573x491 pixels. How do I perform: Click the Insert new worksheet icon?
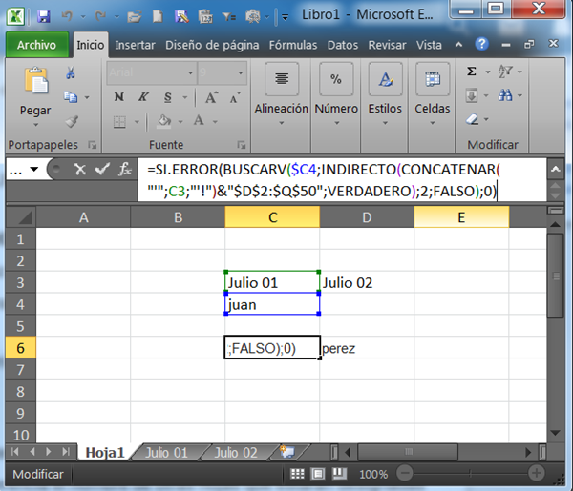coord(287,452)
